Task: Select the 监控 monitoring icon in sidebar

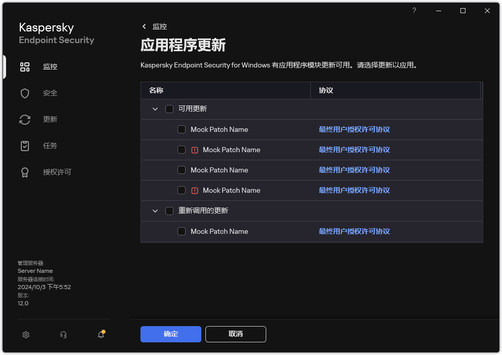Action: click(x=25, y=66)
